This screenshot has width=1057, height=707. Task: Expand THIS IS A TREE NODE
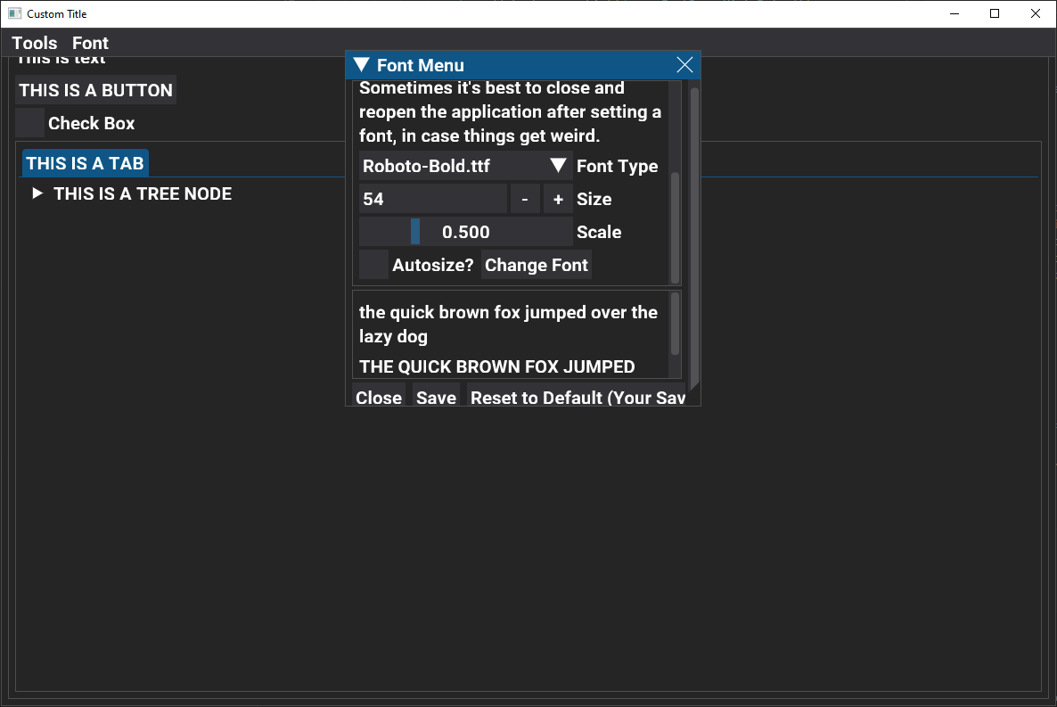point(37,193)
